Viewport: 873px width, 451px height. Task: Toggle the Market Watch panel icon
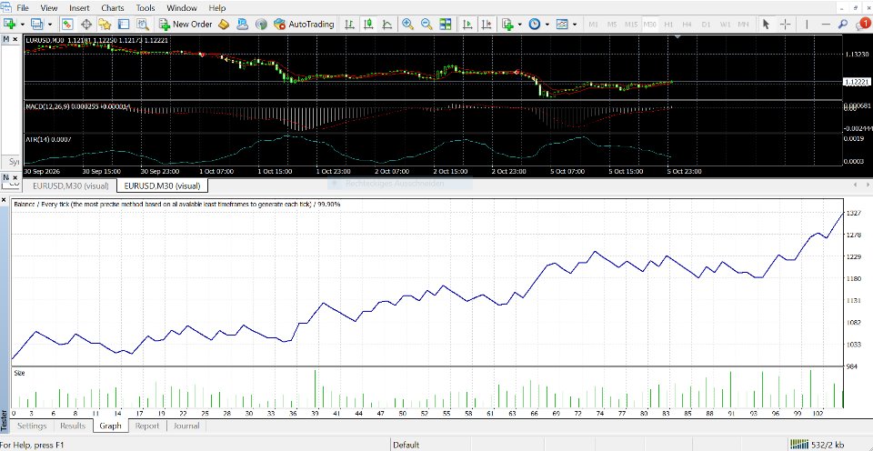(x=67, y=24)
